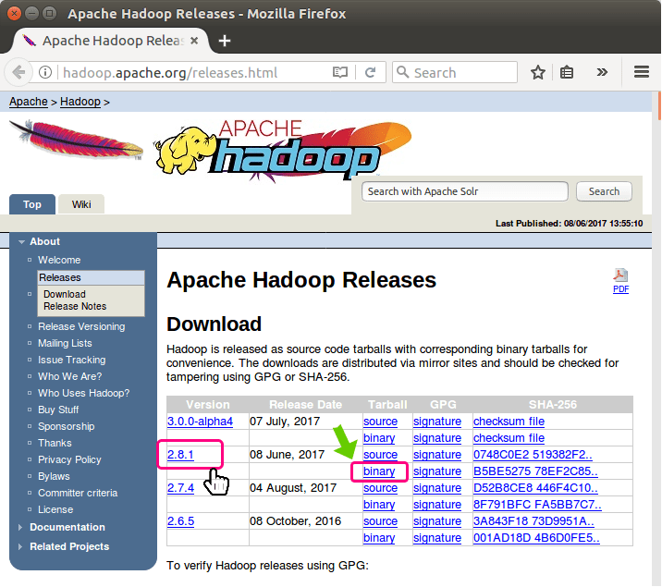Viewport: 662px width, 587px height.
Task: Switch to the Top tab
Action: click(x=32, y=204)
